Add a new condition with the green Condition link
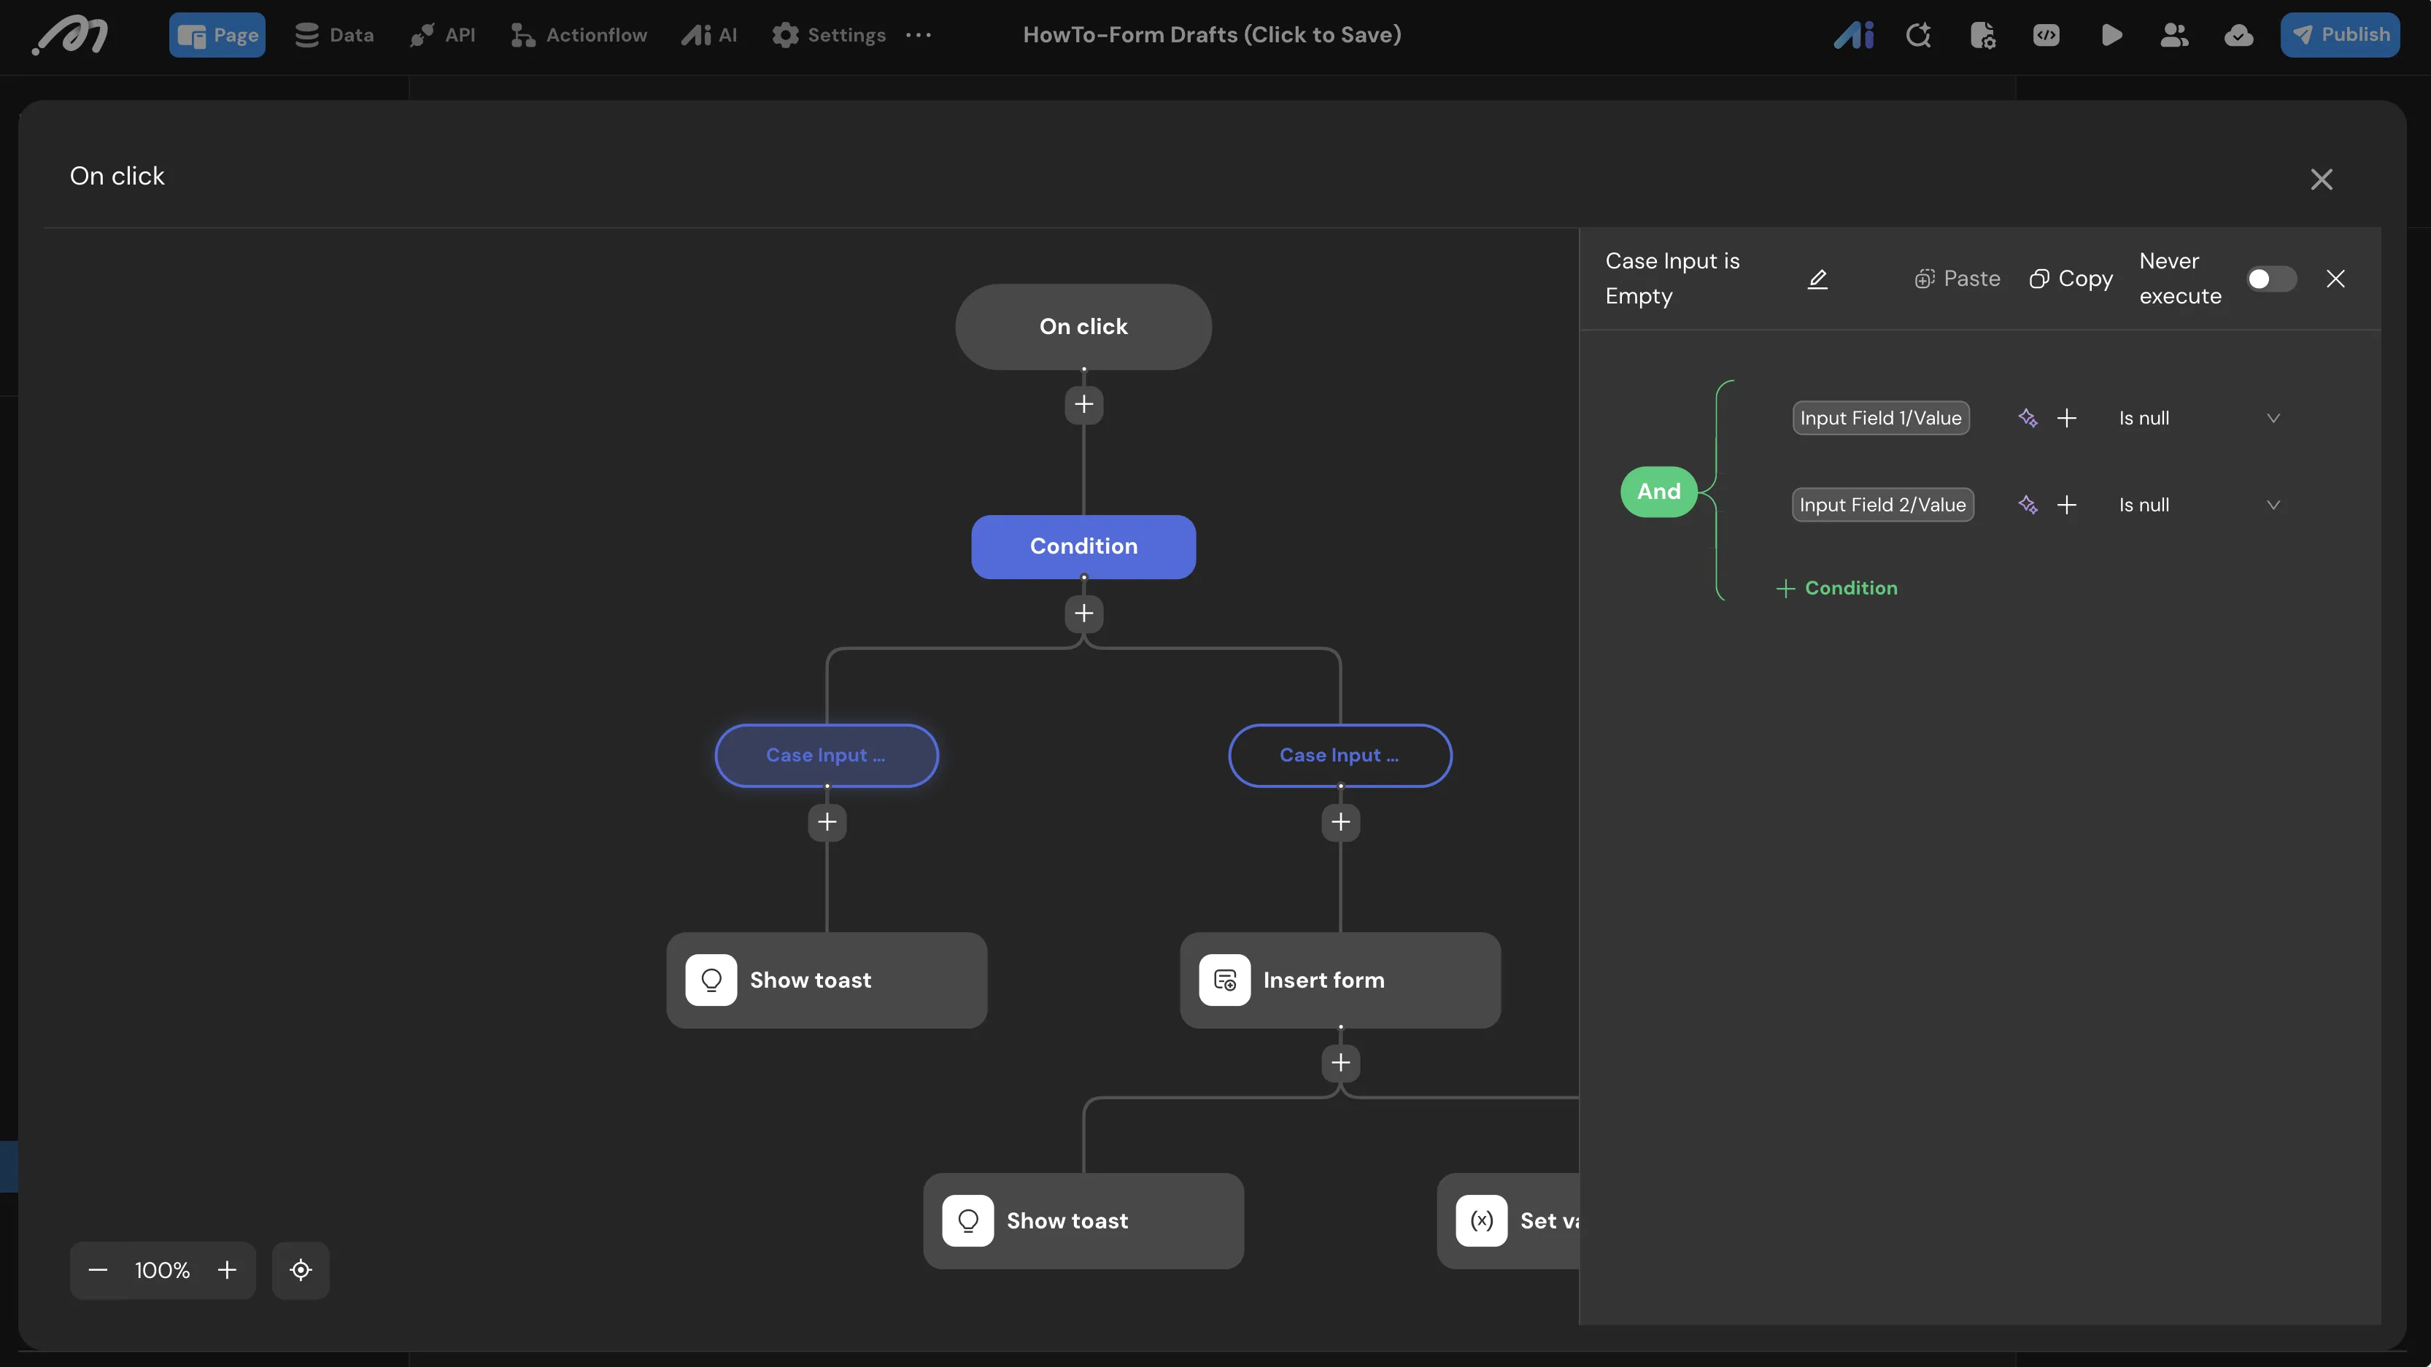Viewport: 2431px width, 1367px height. pos(1836,588)
